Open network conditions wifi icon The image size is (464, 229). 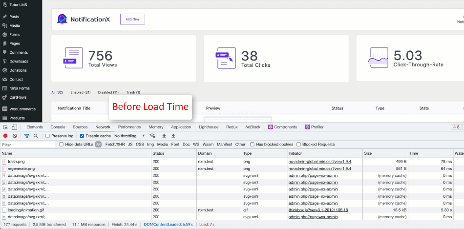click(152, 136)
